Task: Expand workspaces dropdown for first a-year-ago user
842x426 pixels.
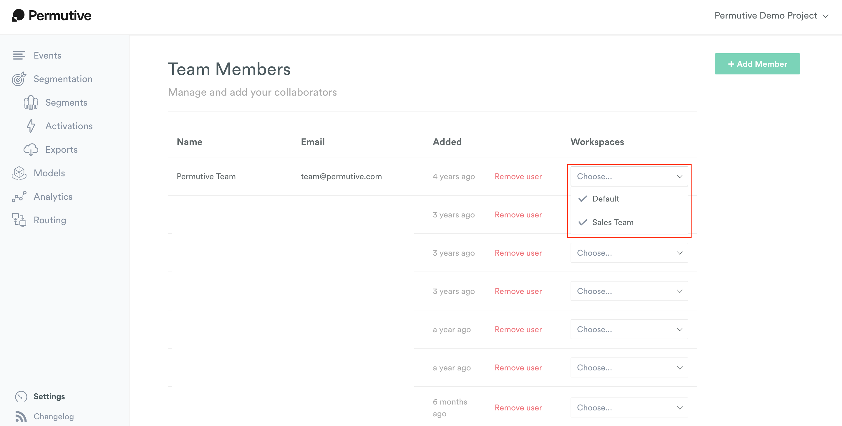Action: click(x=629, y=329)
